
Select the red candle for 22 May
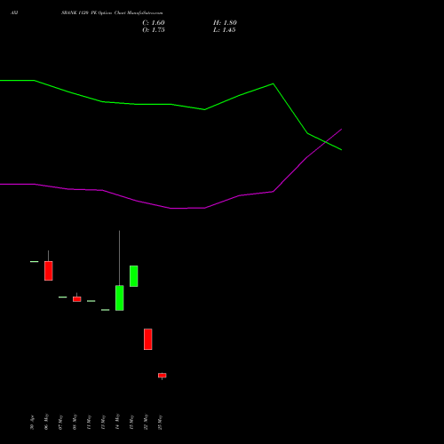(x=148, y=339)
